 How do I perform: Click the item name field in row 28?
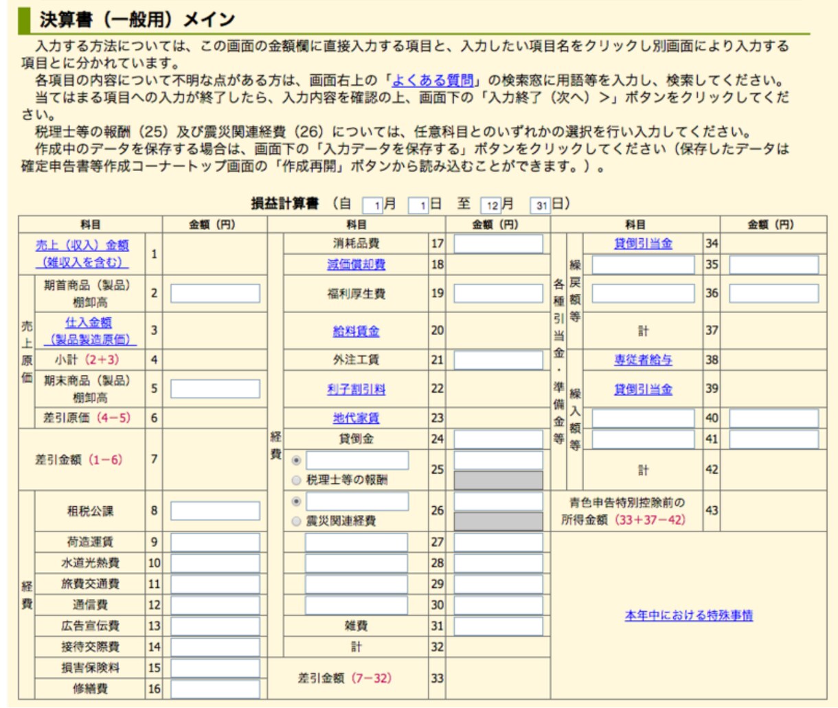click(x=356, y=563)
